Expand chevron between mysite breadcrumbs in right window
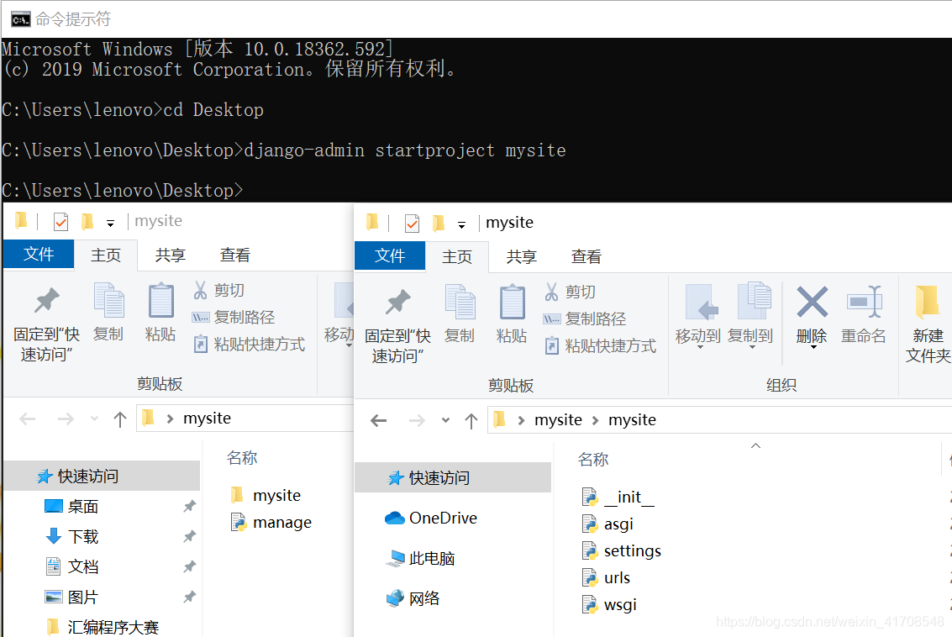The height and width of the screenshot is (637, 952). (x=595, y=420)
